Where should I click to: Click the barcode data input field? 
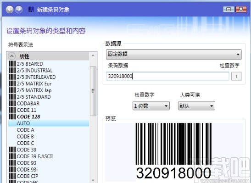tap(167, 76)
